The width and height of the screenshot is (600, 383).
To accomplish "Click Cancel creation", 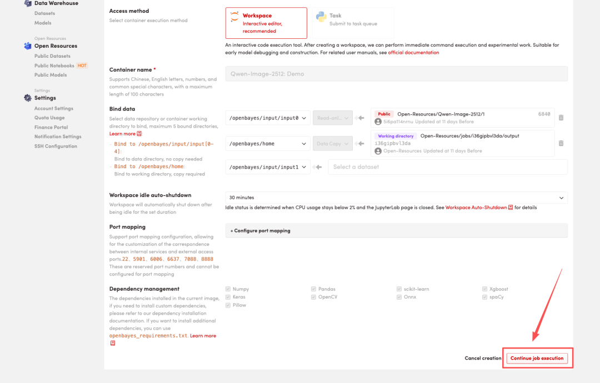I will (483, 358).
